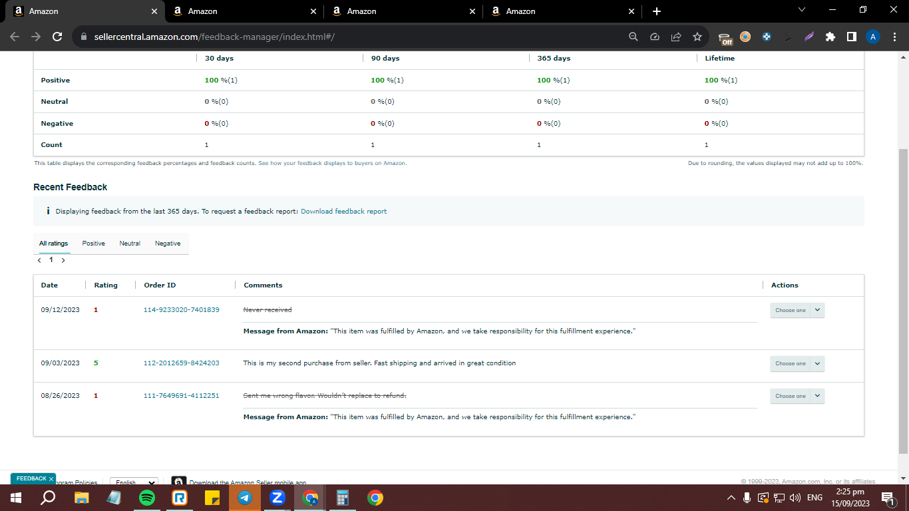The image size is (909, 511).
Task: Click the ENG language indicator in tray
Action: click(x=815, y=498)
